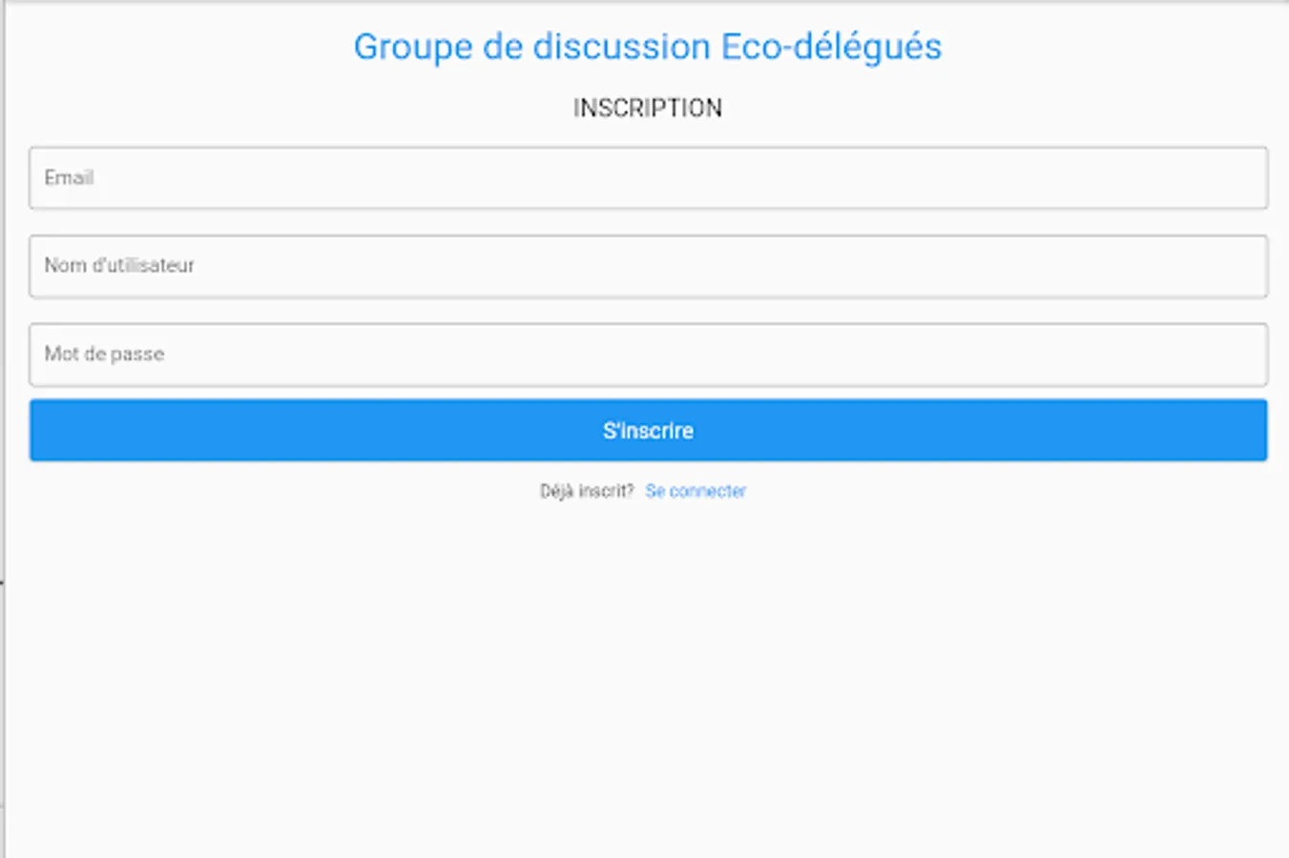Click the sign-up heading under the title
The image size is (1289, 858).
tap(647, 109)
